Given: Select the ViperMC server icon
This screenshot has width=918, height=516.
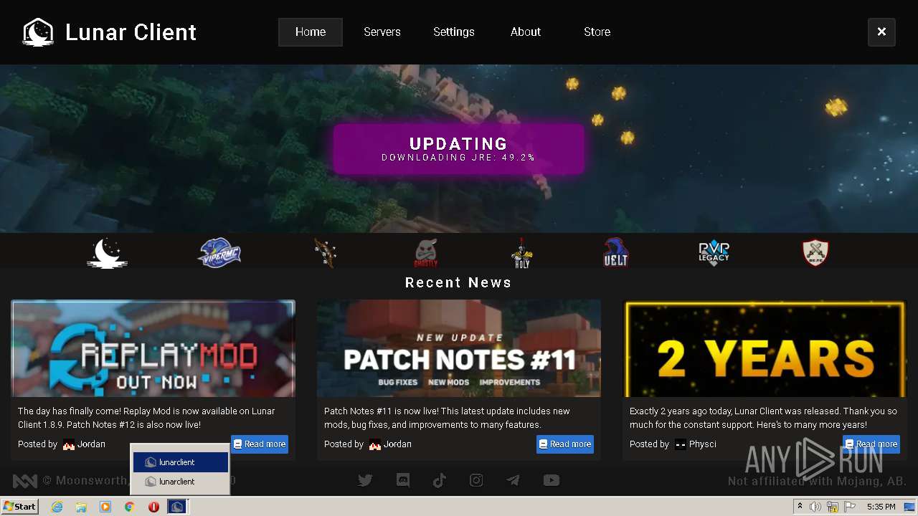Looking at the screenshot, I should [219, 253].
